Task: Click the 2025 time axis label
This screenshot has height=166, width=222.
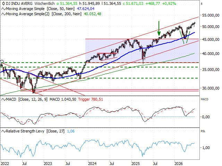Action: pos(136,164)
